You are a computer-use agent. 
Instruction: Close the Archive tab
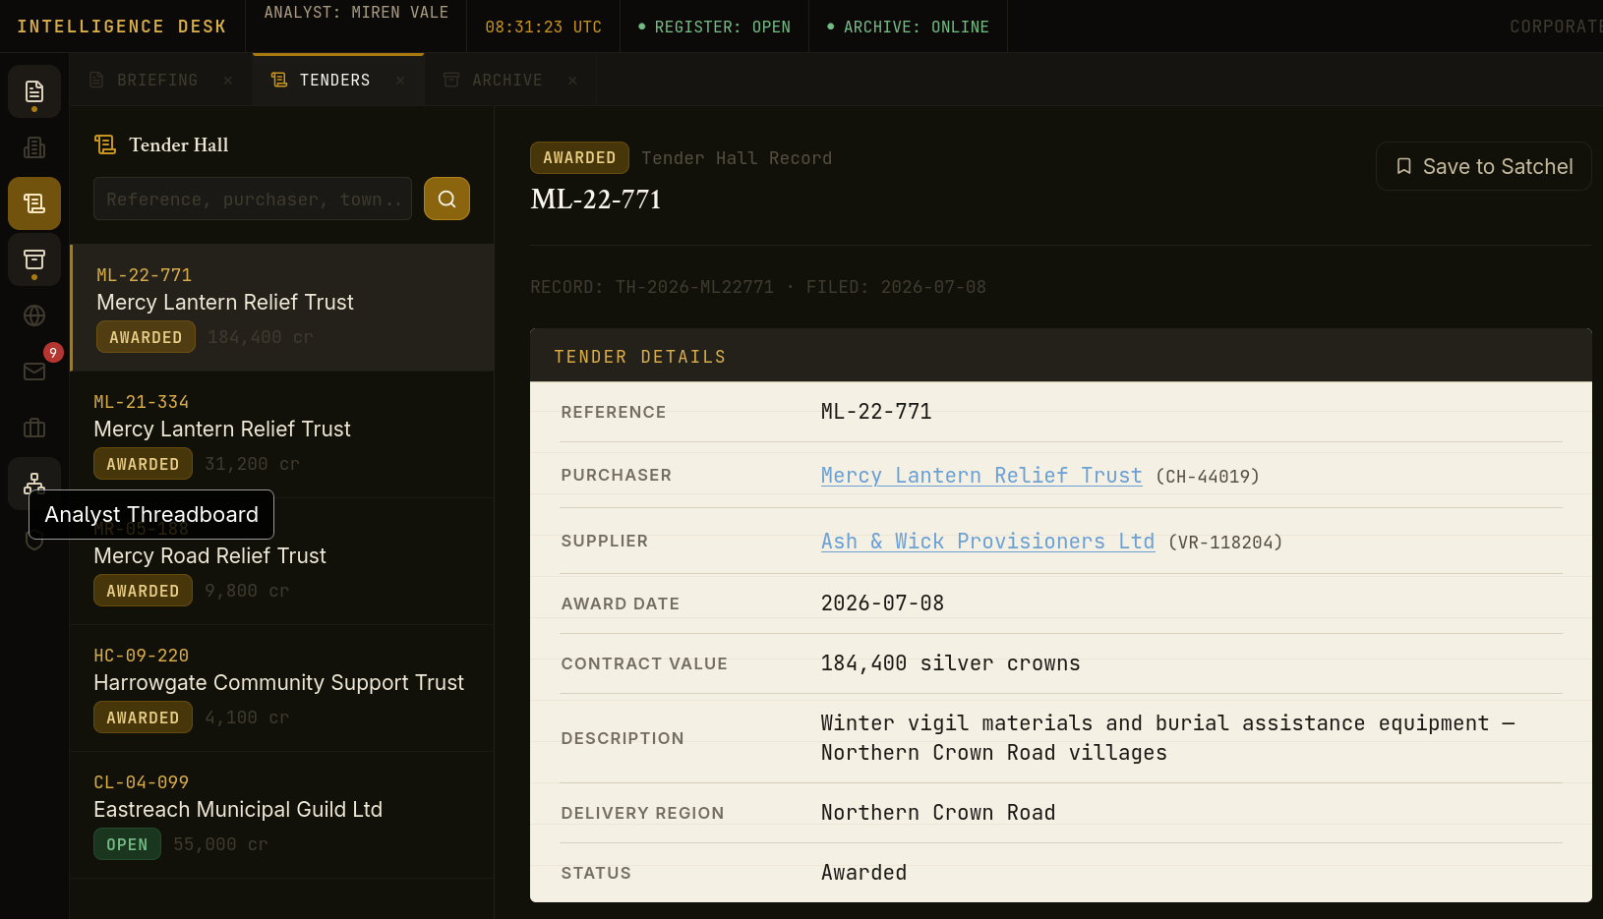[x=572, y=81]
